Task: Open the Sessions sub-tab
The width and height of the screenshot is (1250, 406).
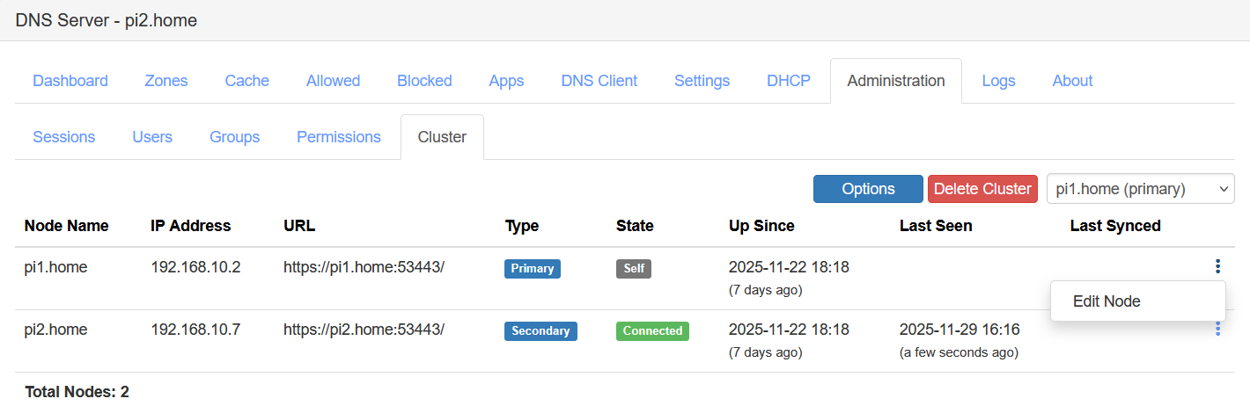Action: coord(64,137)
